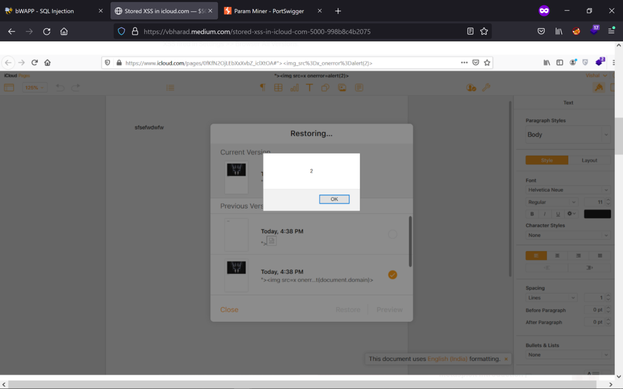Insert a table in Pages toolbar
The width and height of the screenshot is (623, 389).
tap(278, 88)
